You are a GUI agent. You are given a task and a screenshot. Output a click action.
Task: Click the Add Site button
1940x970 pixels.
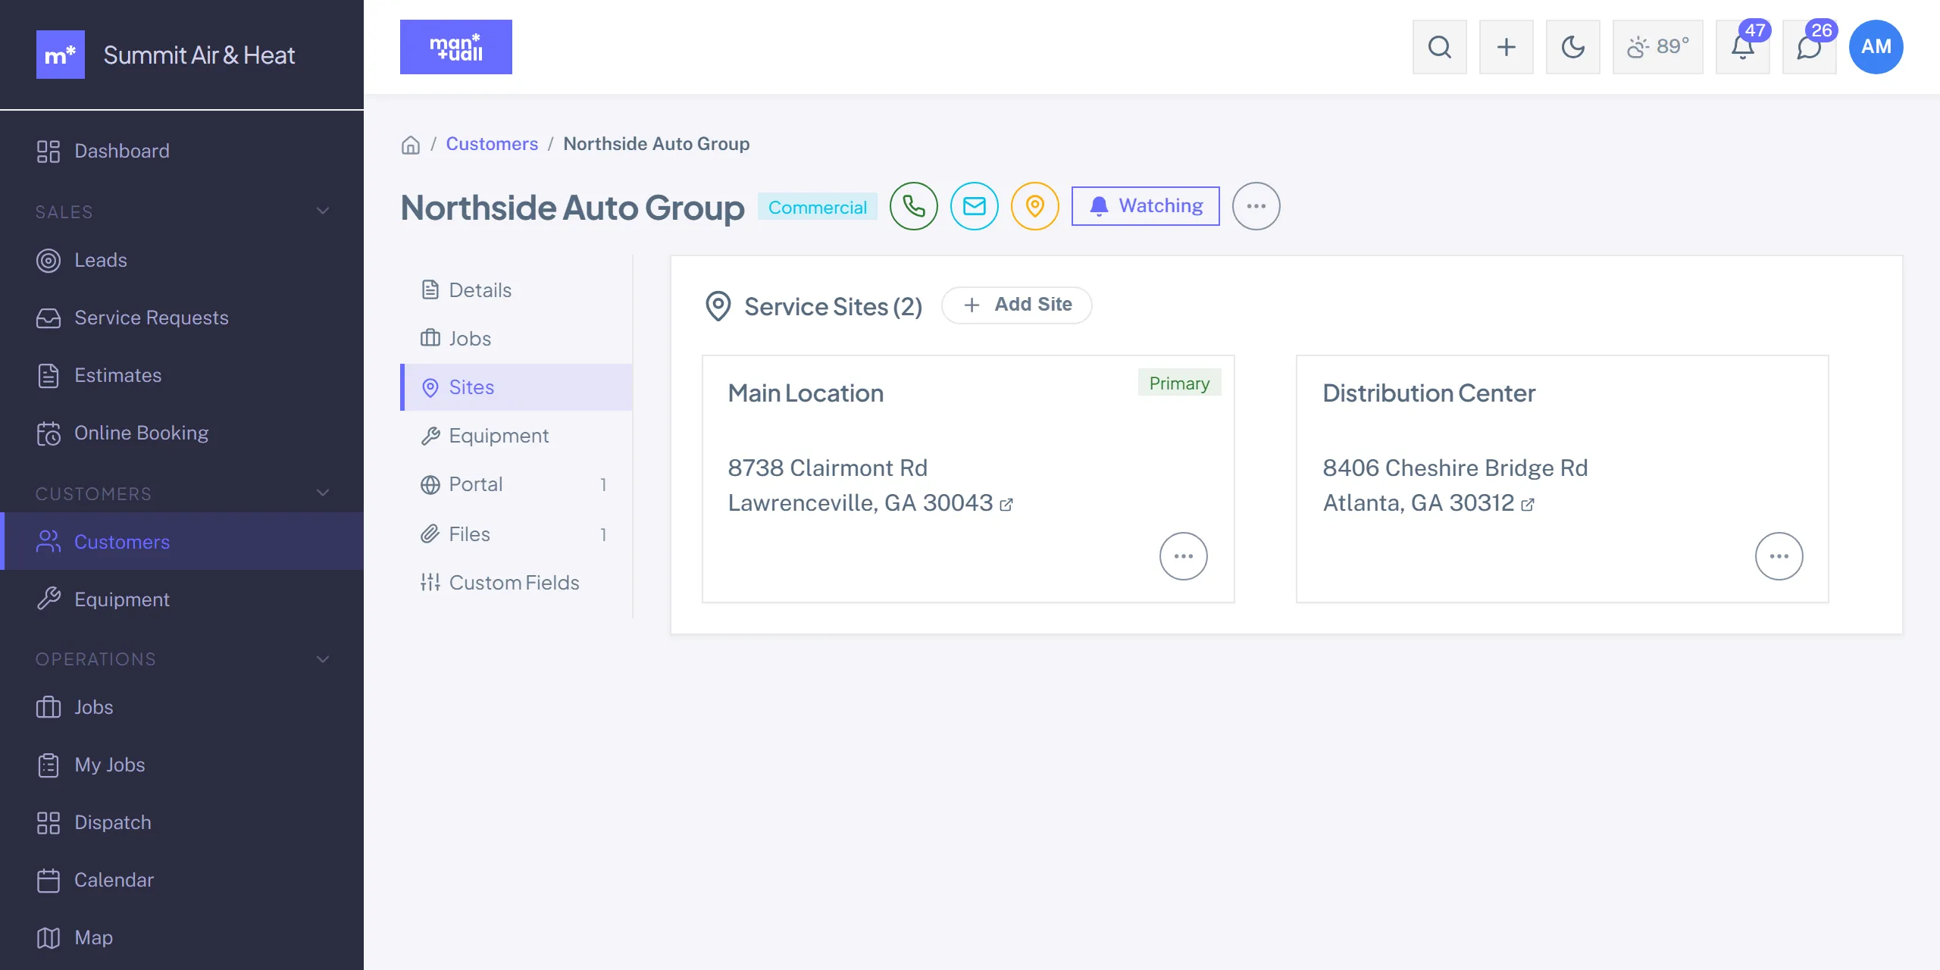click(x=1016, y=305)
